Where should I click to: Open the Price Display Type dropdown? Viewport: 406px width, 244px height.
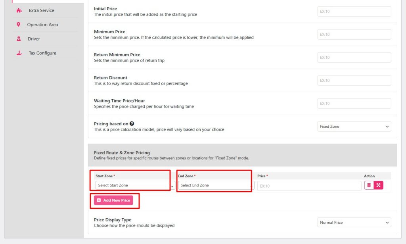[x=354, y=222]
